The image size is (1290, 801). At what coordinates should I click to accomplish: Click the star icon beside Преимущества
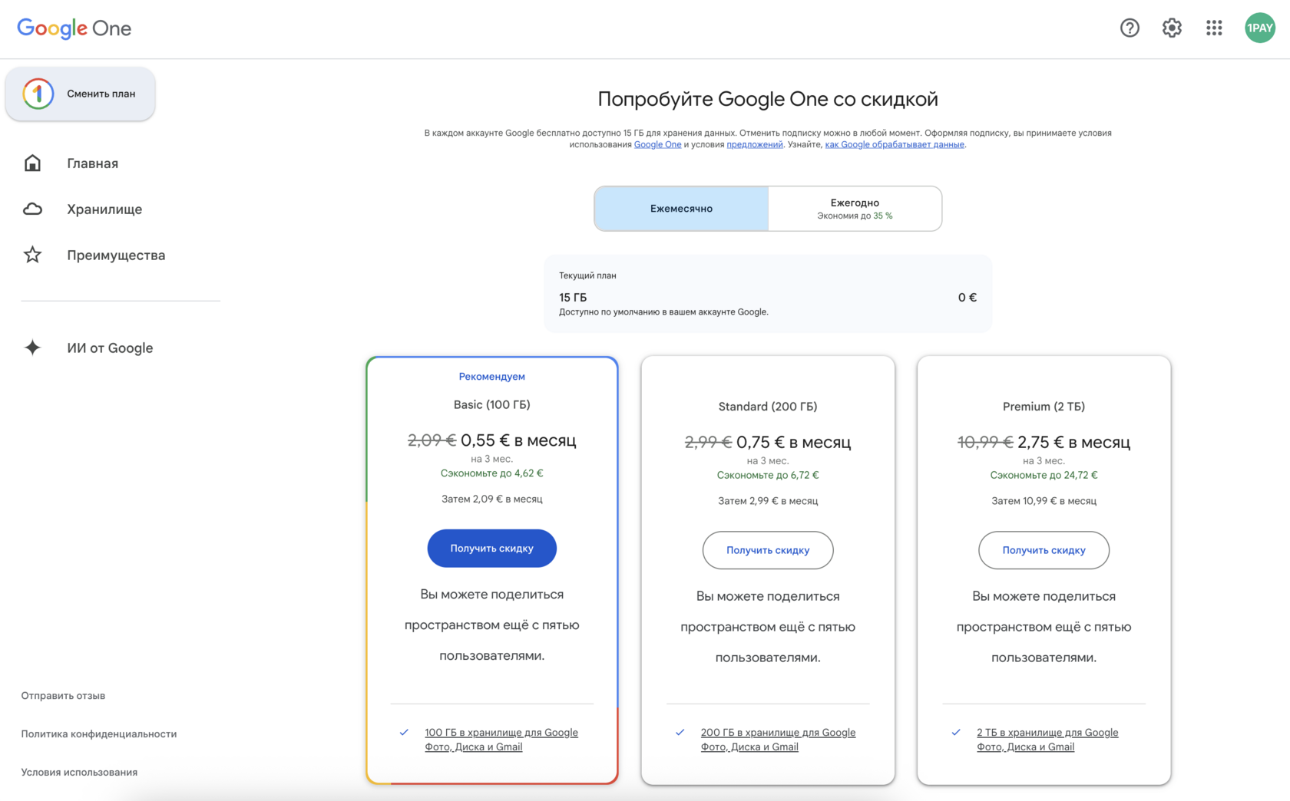[32, 255]
